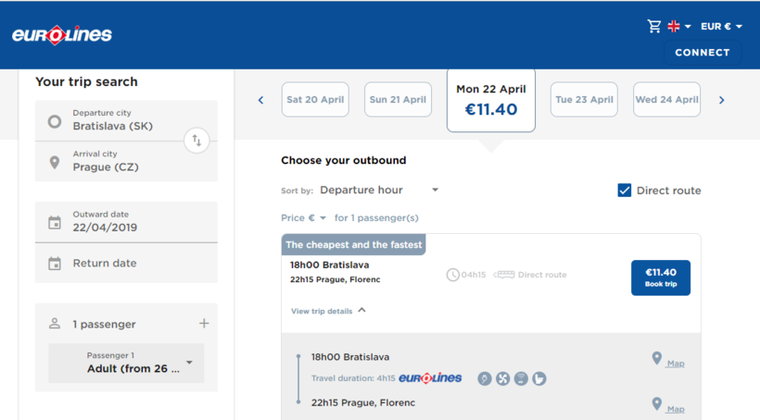The image size is (760, 420).
Task: Click the passenger person icon
Action: point(55,323)
